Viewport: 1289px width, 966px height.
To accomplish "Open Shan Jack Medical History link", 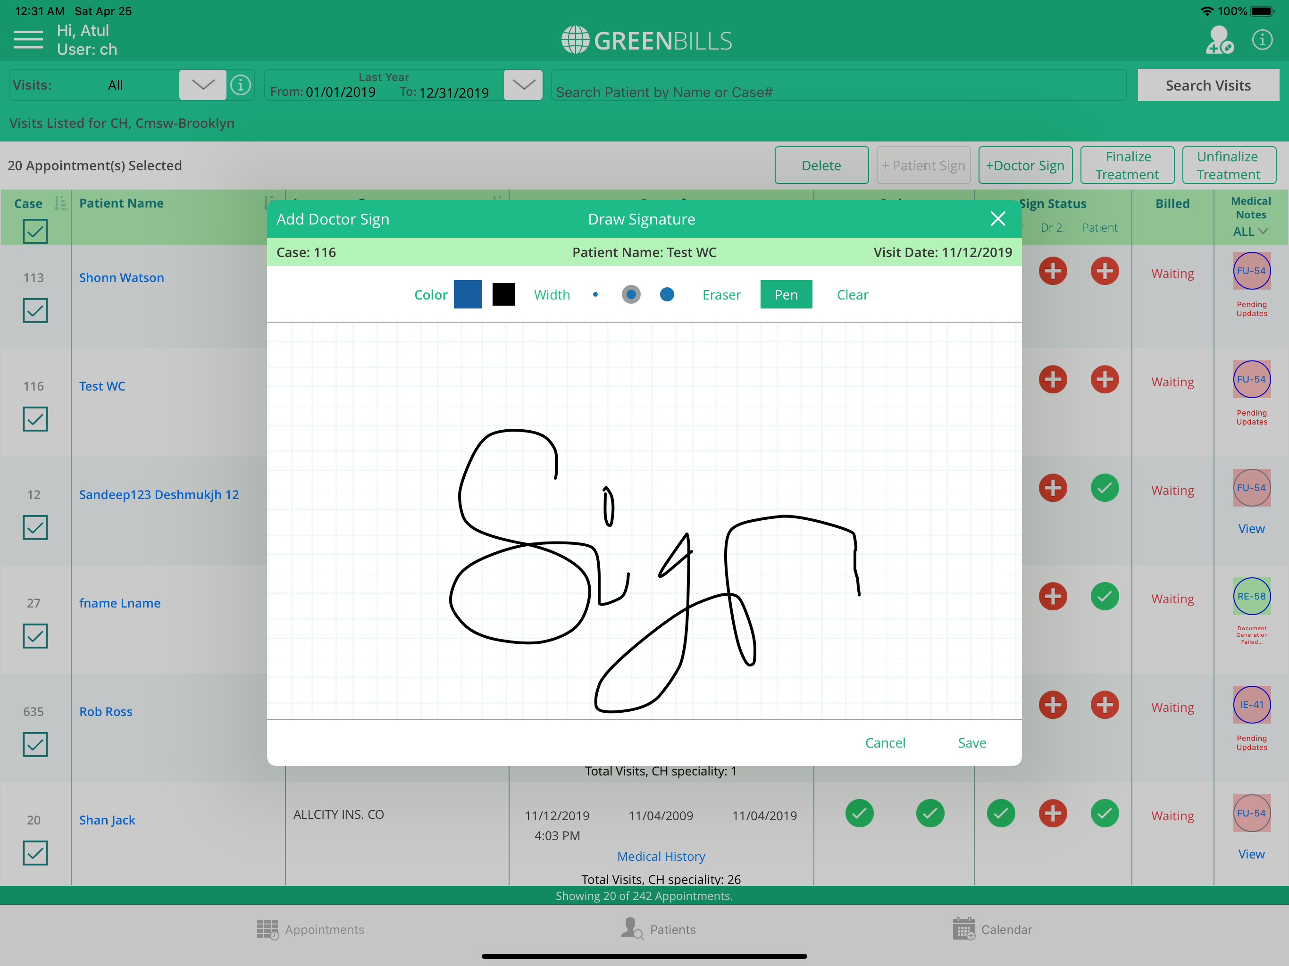I will [x=661, y=856].
